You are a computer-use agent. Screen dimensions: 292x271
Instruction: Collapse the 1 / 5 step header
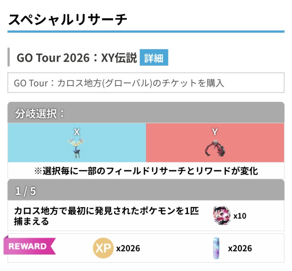click(x=146, y=191)
